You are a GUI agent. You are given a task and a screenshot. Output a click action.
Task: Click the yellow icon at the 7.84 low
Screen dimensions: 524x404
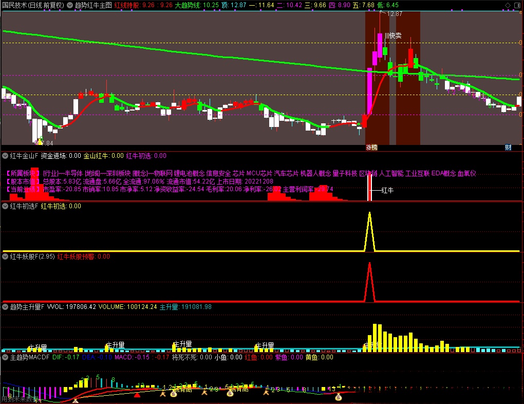(x=39, y=139)
